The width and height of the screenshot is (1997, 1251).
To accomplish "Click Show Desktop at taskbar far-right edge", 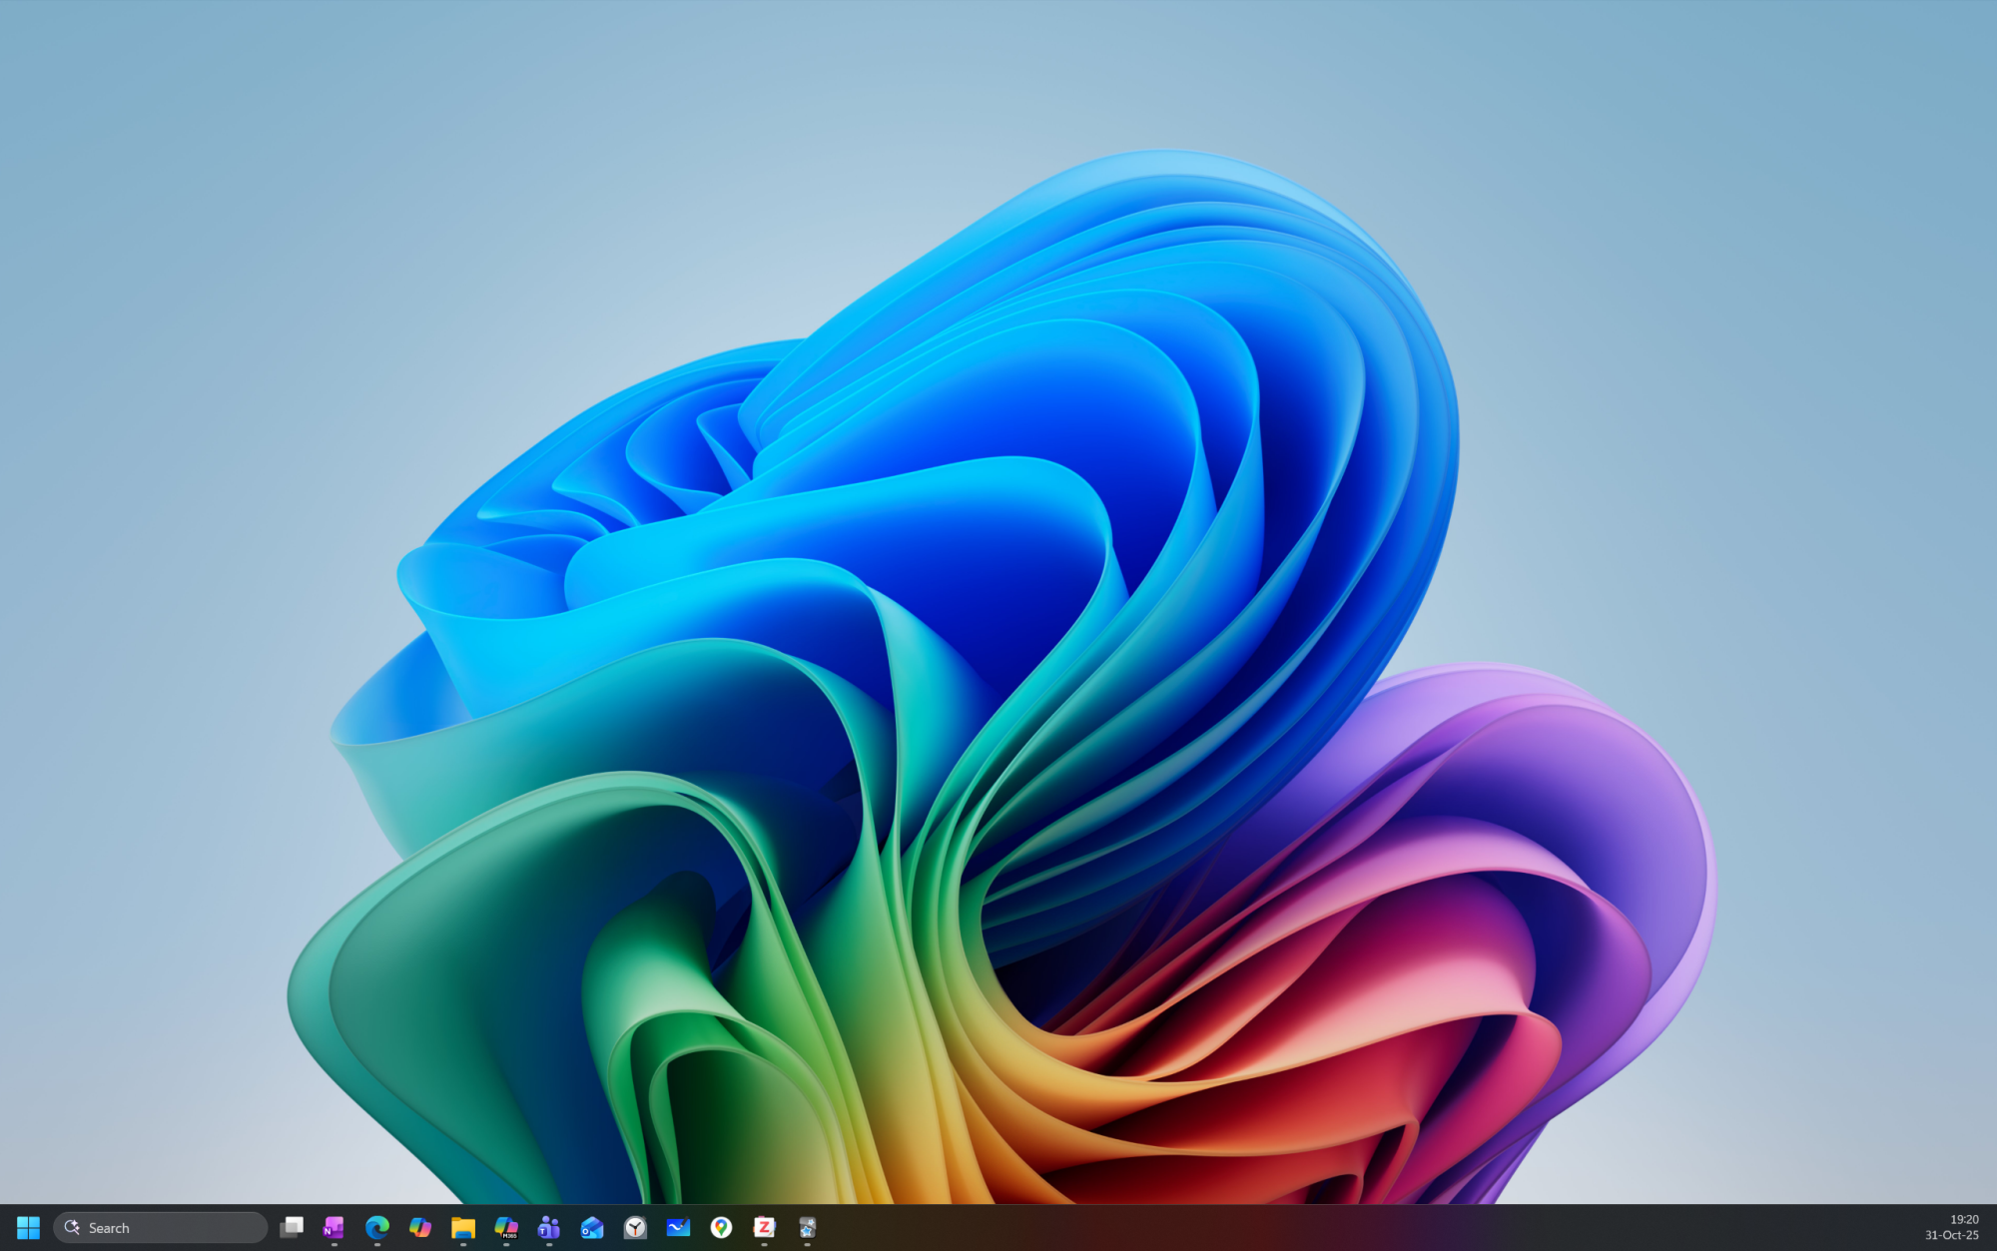I will point(1993,1227).
